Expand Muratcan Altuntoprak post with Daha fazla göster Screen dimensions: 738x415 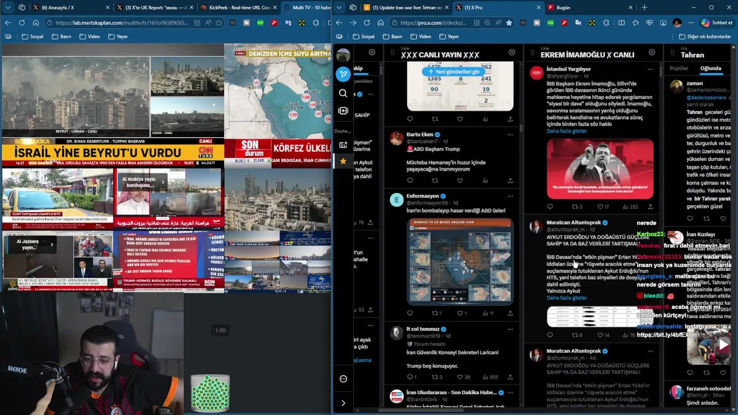(x=567, y=298)
